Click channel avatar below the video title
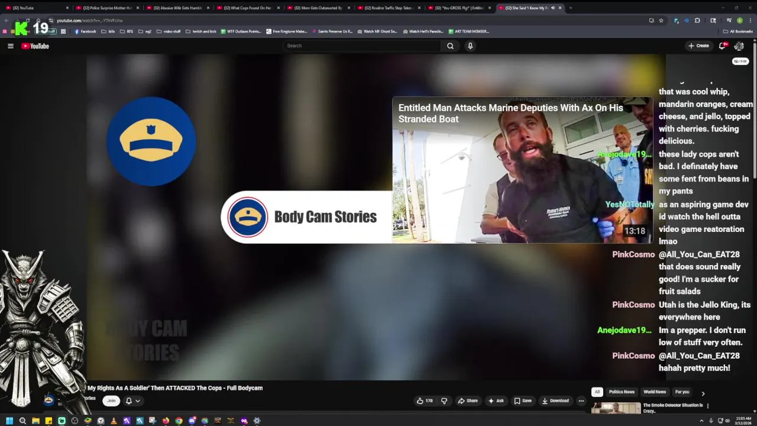The height and width of the screenshot is (426, 757). point(49,401)
